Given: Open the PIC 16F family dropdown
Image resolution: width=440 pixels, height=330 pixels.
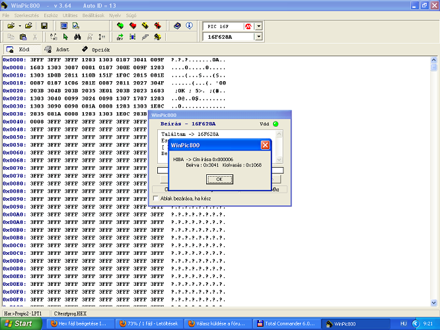Looking at the screenshot, I should pos(258,26).
